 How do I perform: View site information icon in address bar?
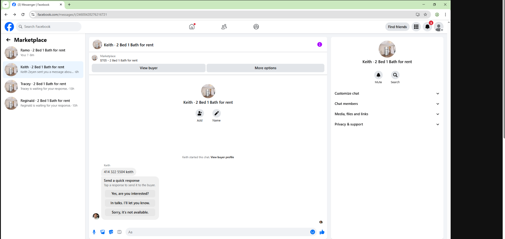[x=33, y=14]
